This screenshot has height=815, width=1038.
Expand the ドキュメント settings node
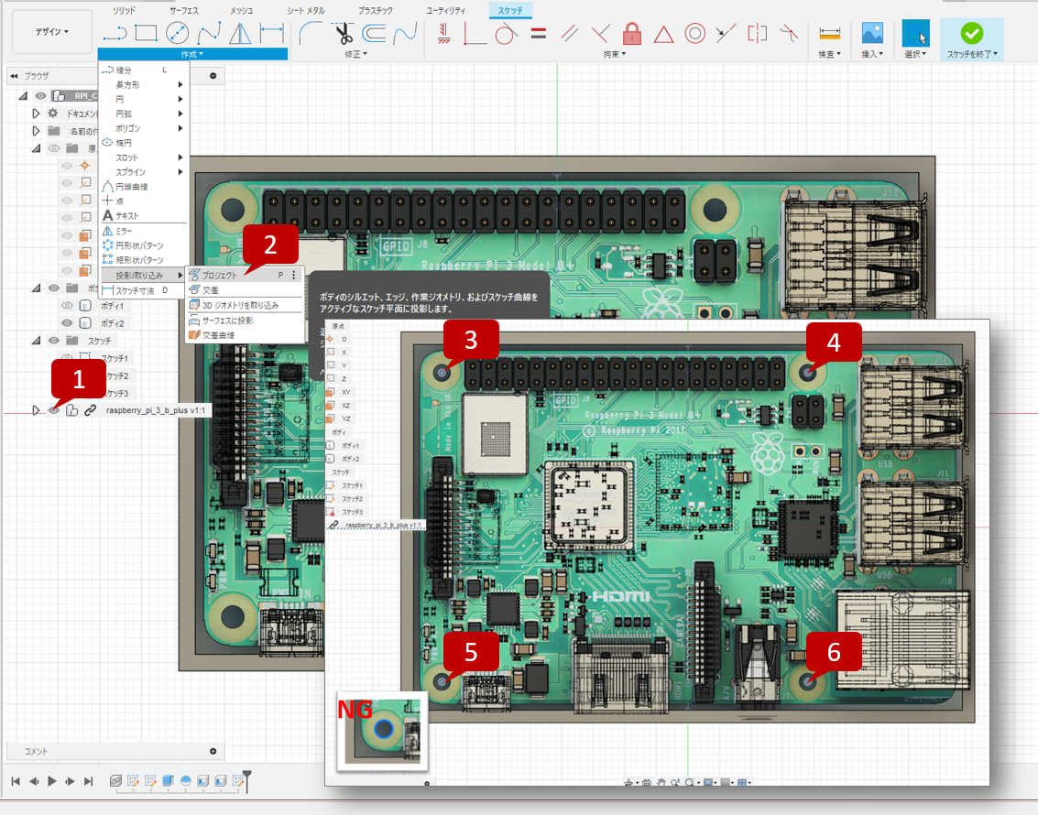36,114
